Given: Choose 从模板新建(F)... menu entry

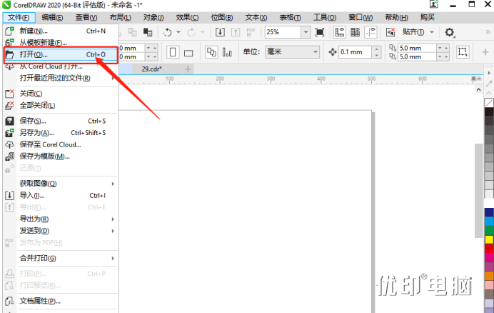Looking at the screenshot, I should point(61,42).
